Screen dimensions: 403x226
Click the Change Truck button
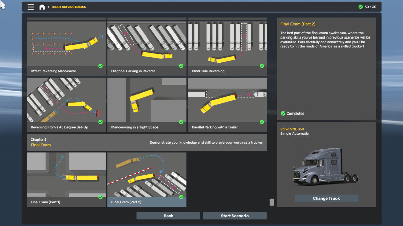tap(326, 198)
